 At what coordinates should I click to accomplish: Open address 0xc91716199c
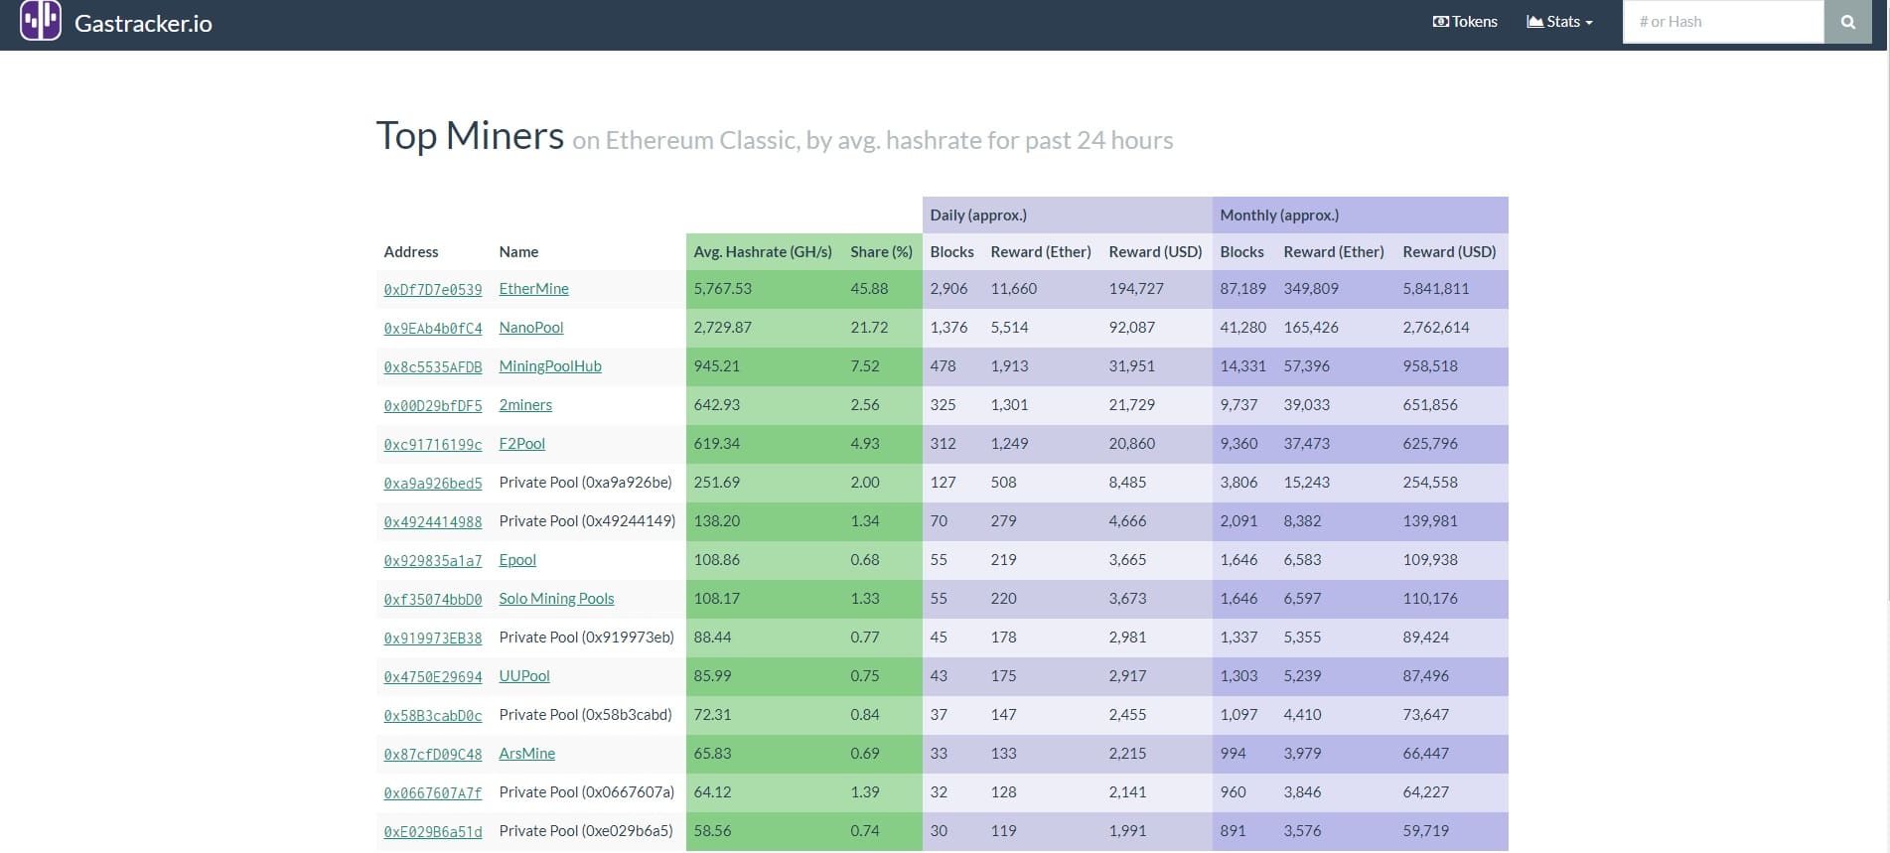tap(433, 445)
